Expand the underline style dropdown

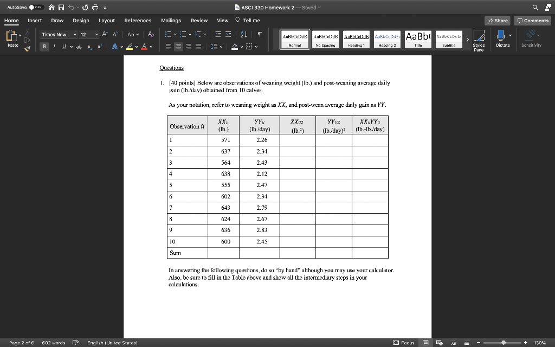(x=70, y=47)
